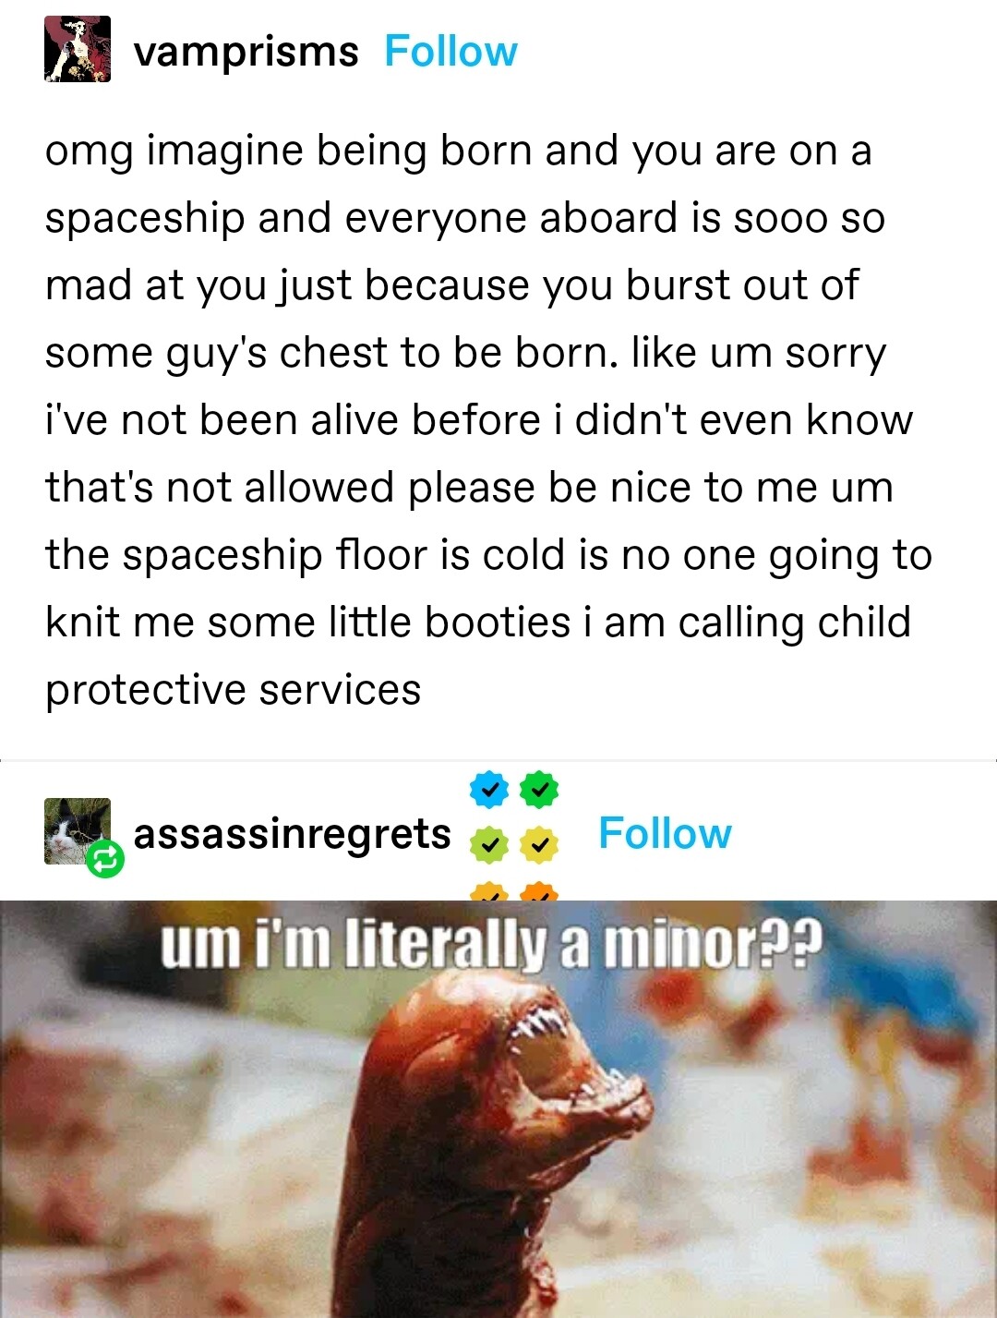
Task: Click the "protective services" text line
Action: tap(233, 690)
